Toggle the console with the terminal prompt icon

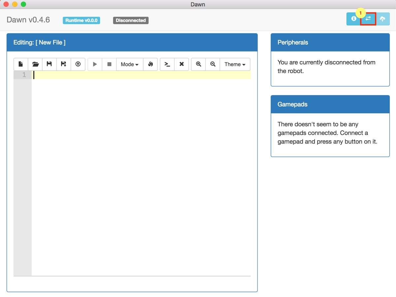(167, 64)
